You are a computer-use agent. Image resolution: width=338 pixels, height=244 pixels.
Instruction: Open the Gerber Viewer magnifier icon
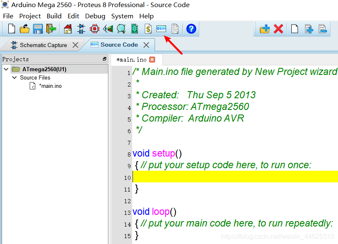pos(121,29)
